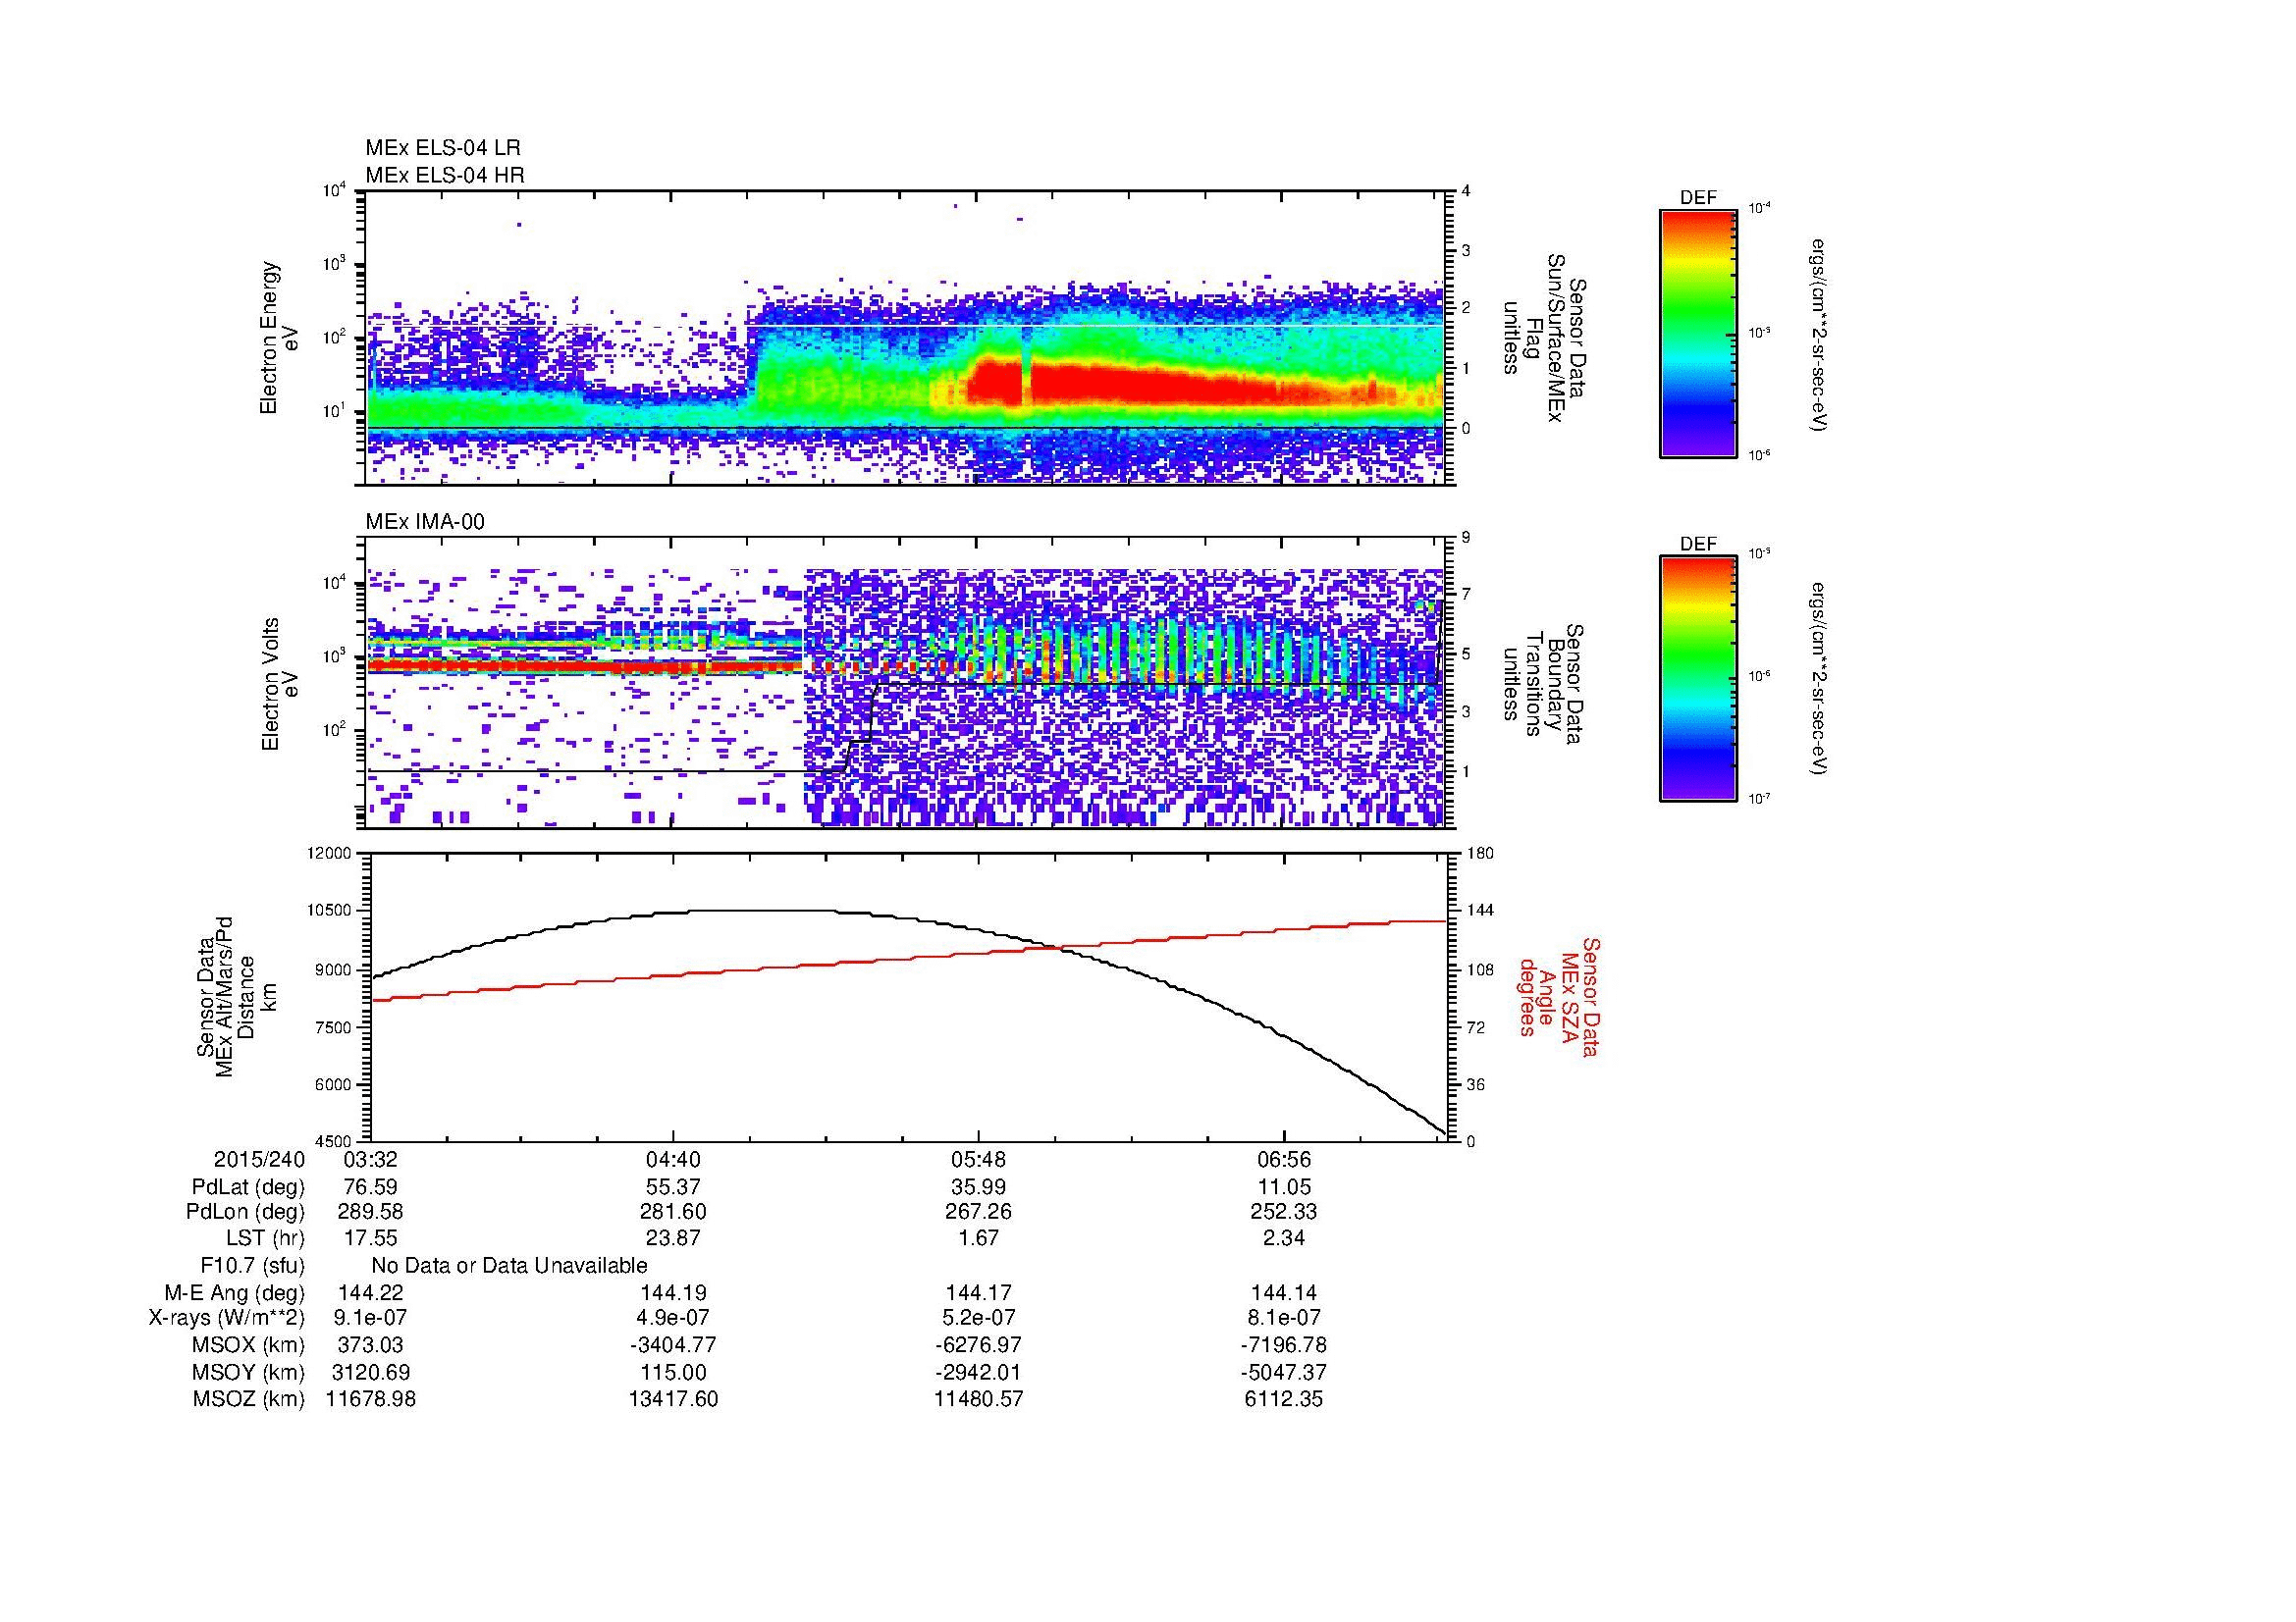Click the time label 03:32

369,1160
